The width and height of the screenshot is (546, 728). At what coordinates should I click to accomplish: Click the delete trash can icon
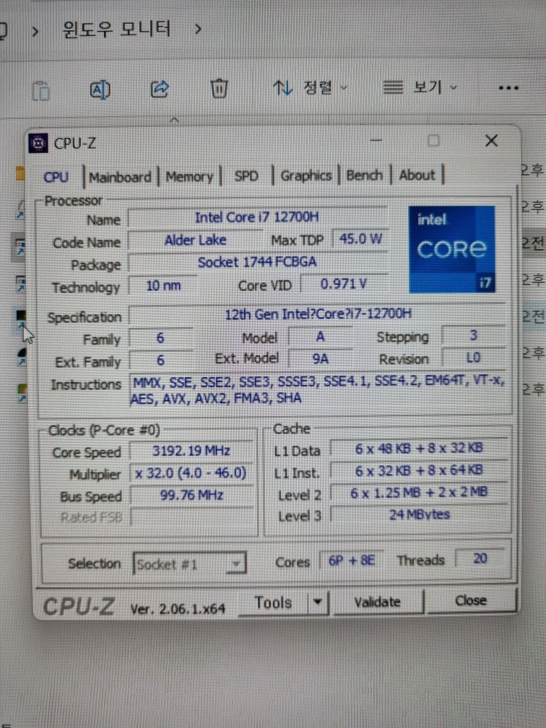[x=218, y=88]
